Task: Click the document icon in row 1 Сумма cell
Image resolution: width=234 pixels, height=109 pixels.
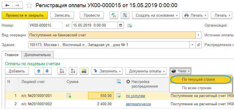Action: [69, 96]
